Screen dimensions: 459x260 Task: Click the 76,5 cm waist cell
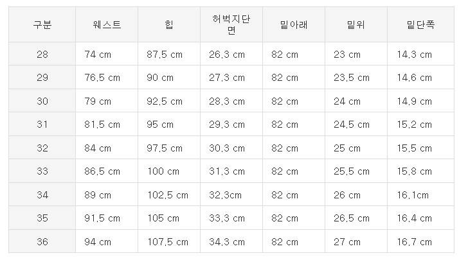pyautogui.click(x=102, y=78)
